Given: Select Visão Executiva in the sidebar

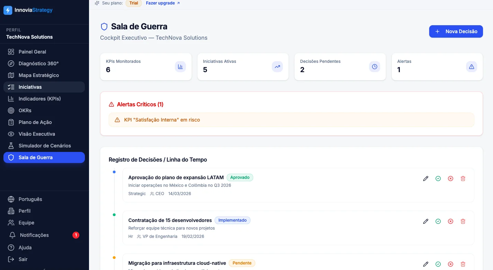Looking at the screenshot, I should [x=44, y=134].
